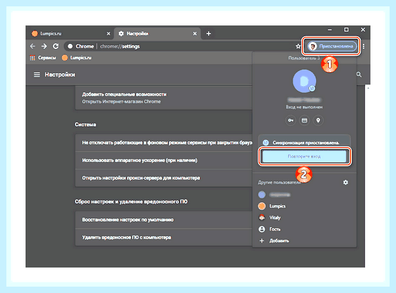This screenshot has width=396, height=293.
Task: Open a Гость guest window
Action: [304, 229]
